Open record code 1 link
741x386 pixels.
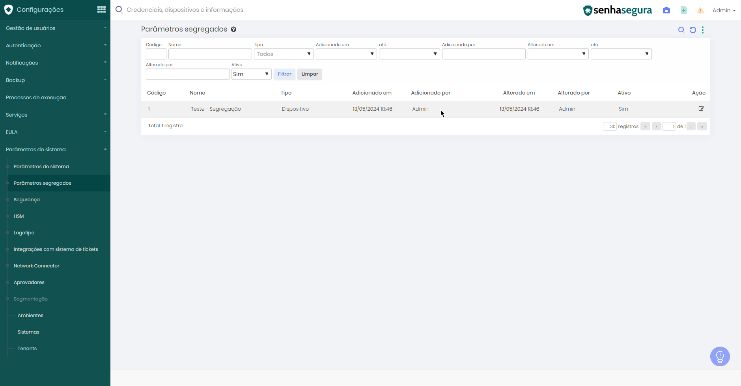click(149, 109)
